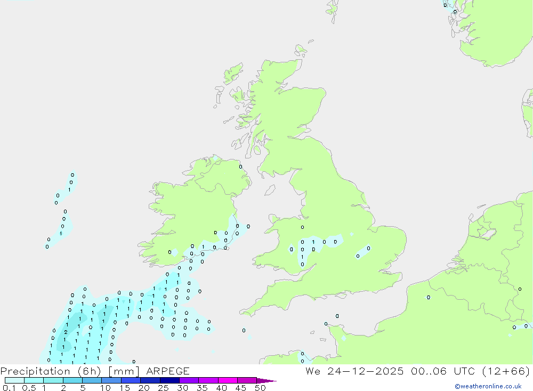Click the 'Precipitation (6h) [mm] ARPEGE' title text
The image size is (533, 391).
click(x=95, y=371)
